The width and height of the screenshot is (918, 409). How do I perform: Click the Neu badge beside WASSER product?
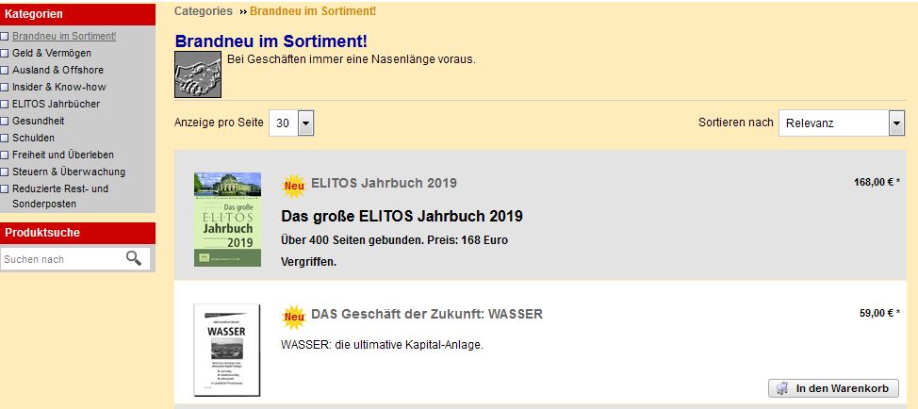click(x=294, y=318)
